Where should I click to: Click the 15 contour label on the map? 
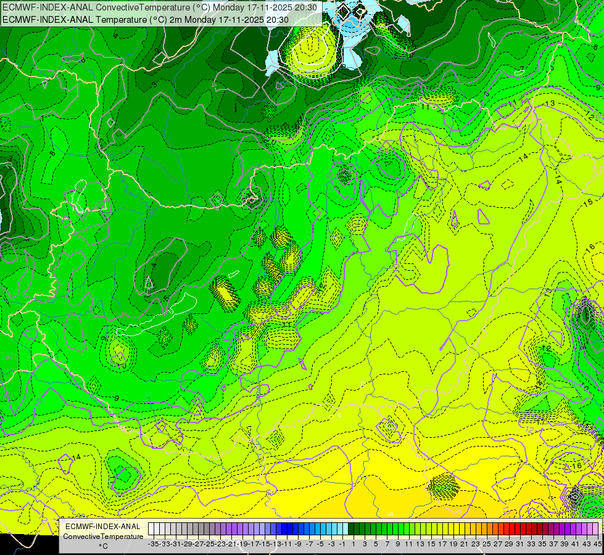588,203
